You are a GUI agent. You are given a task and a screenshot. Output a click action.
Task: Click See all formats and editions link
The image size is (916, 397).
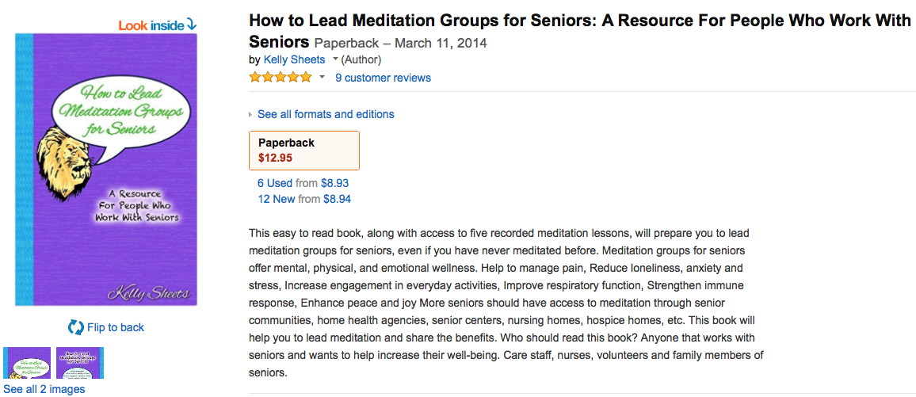tap(326, 114)
